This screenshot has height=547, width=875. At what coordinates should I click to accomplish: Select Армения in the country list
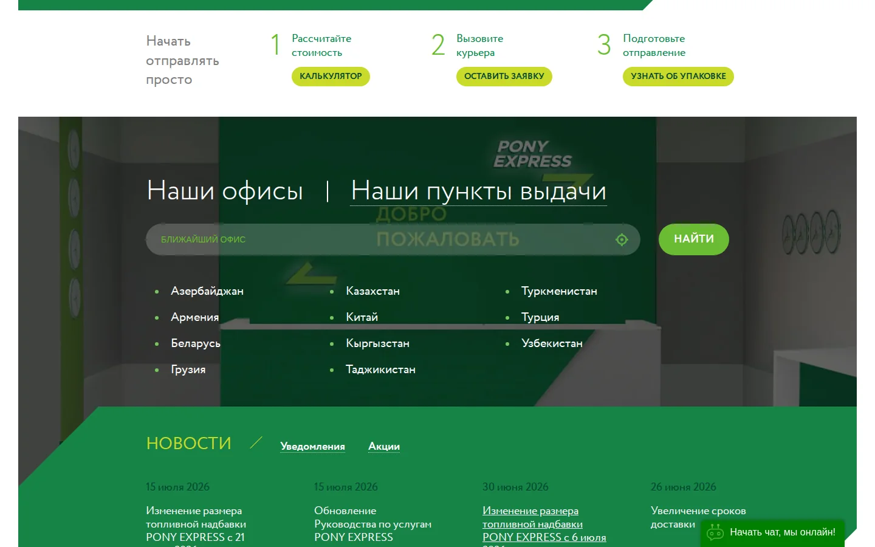tap(195, 317)
